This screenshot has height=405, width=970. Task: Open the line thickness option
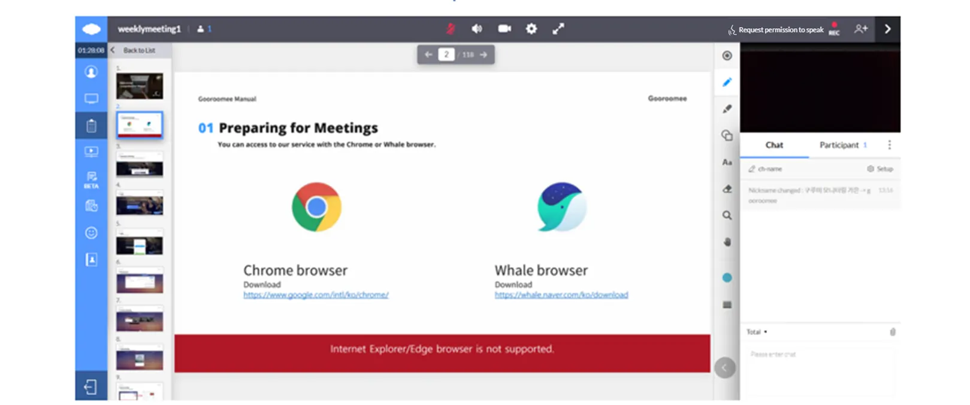tap(727, 304)
